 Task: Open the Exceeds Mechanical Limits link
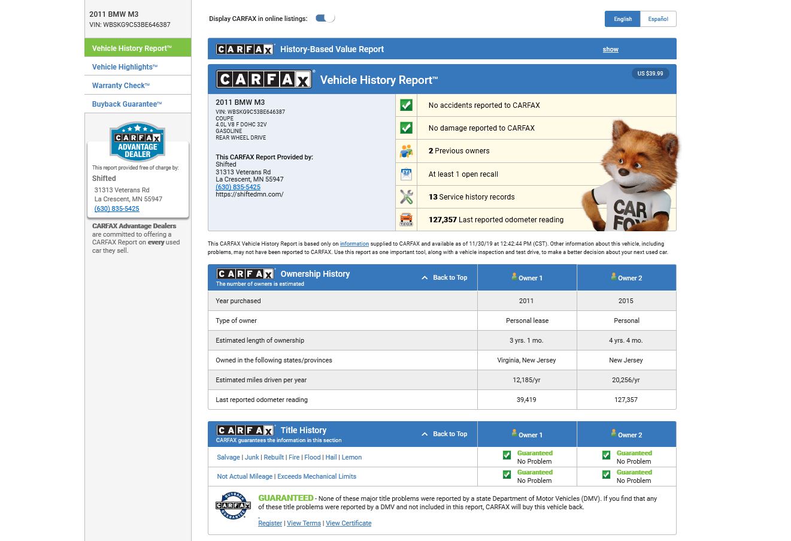(x=317, y=476)
